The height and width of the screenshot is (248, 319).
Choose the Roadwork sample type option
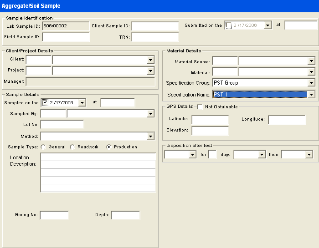pyautogui.click(x=72, y=147)
